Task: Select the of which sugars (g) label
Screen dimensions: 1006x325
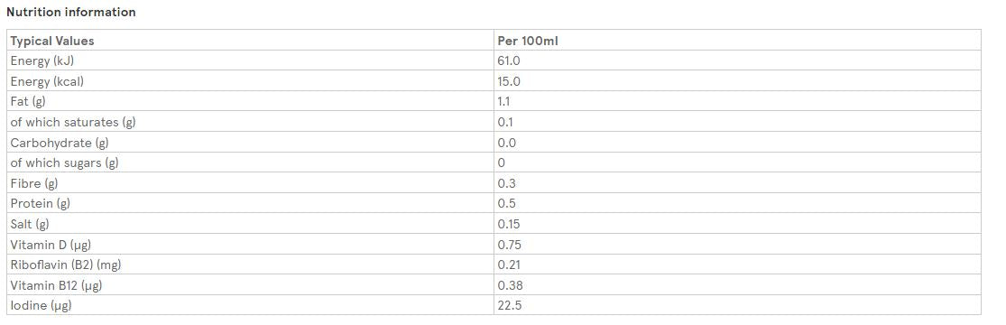Action: [64, 163]
